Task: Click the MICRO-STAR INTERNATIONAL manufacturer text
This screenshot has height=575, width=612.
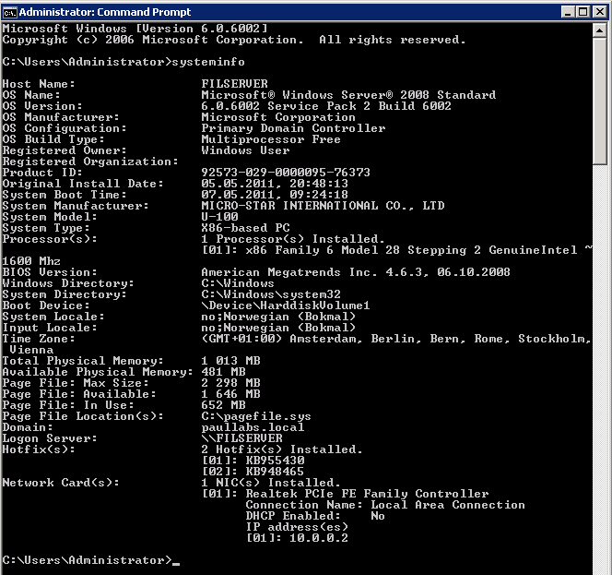Action: (x=289, y=206)
